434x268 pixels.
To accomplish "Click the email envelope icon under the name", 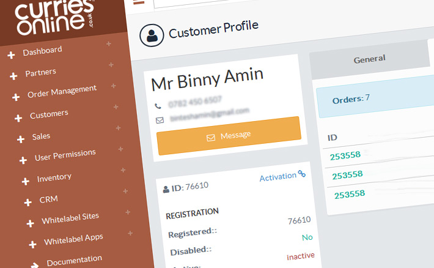I will coord(160,120).
